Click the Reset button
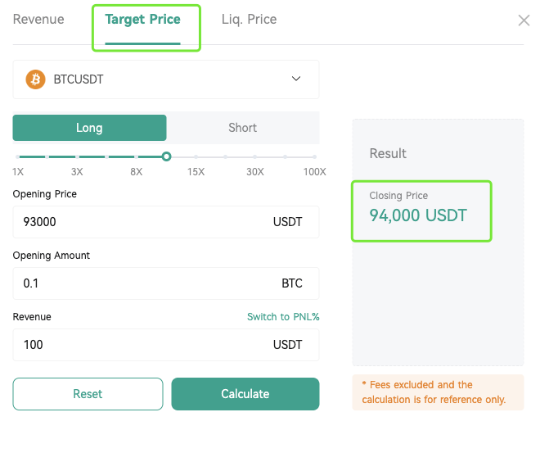Image resolution: width=540 pixels, height=453 pixels. 88,394
